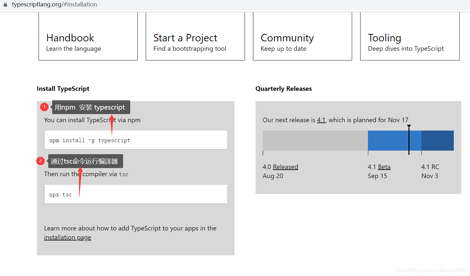Click the current-date marker on release timeline
Viewport: 470px width, 276px height.
[409, 140]
